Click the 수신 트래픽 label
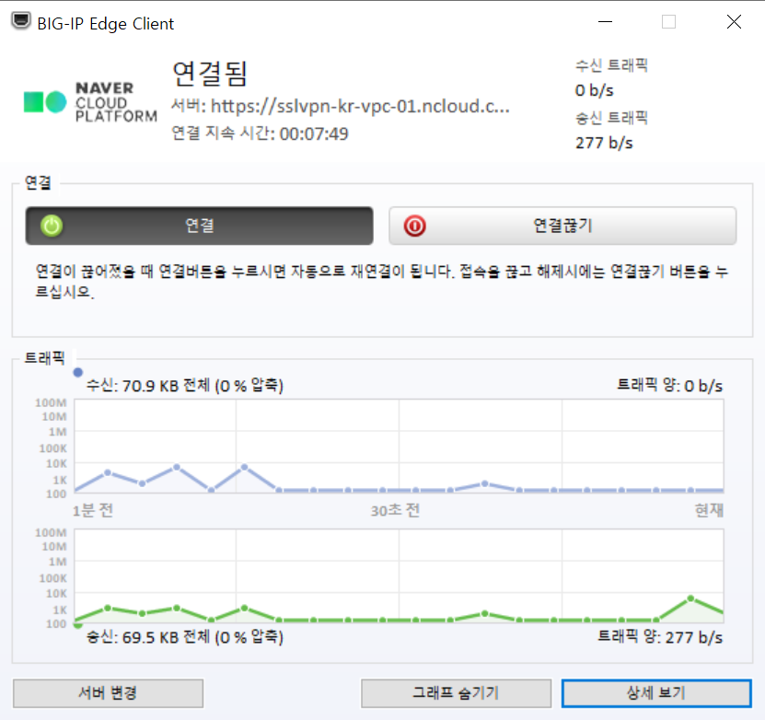 click(611, 65)
